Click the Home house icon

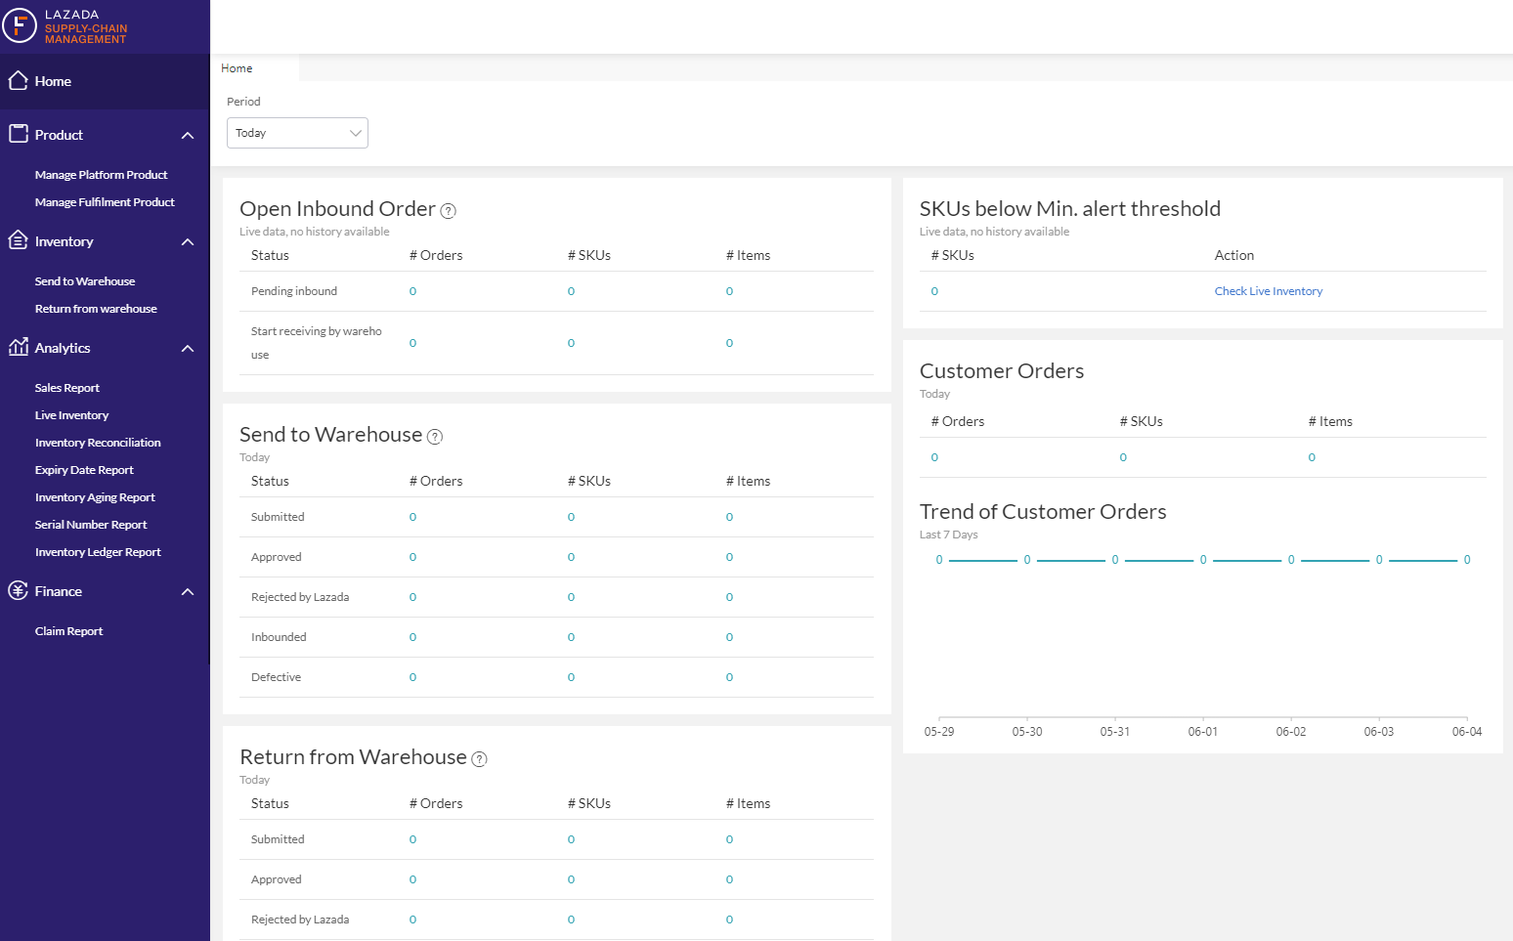pos(18,80)
